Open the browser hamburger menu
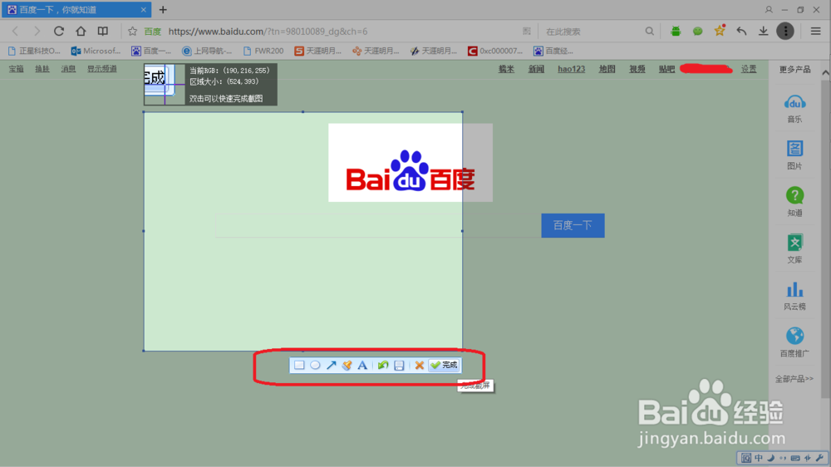 [816, 32]
